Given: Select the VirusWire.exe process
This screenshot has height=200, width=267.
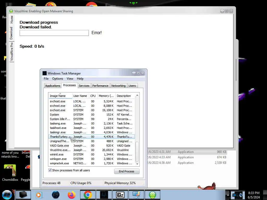Looking at the screenshot, I should pyautogui.click(x=92, y=150).
